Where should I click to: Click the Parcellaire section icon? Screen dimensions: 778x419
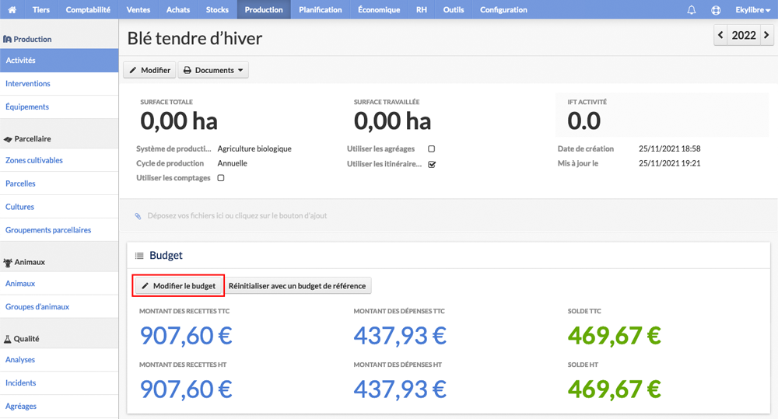tap(8, 139)
